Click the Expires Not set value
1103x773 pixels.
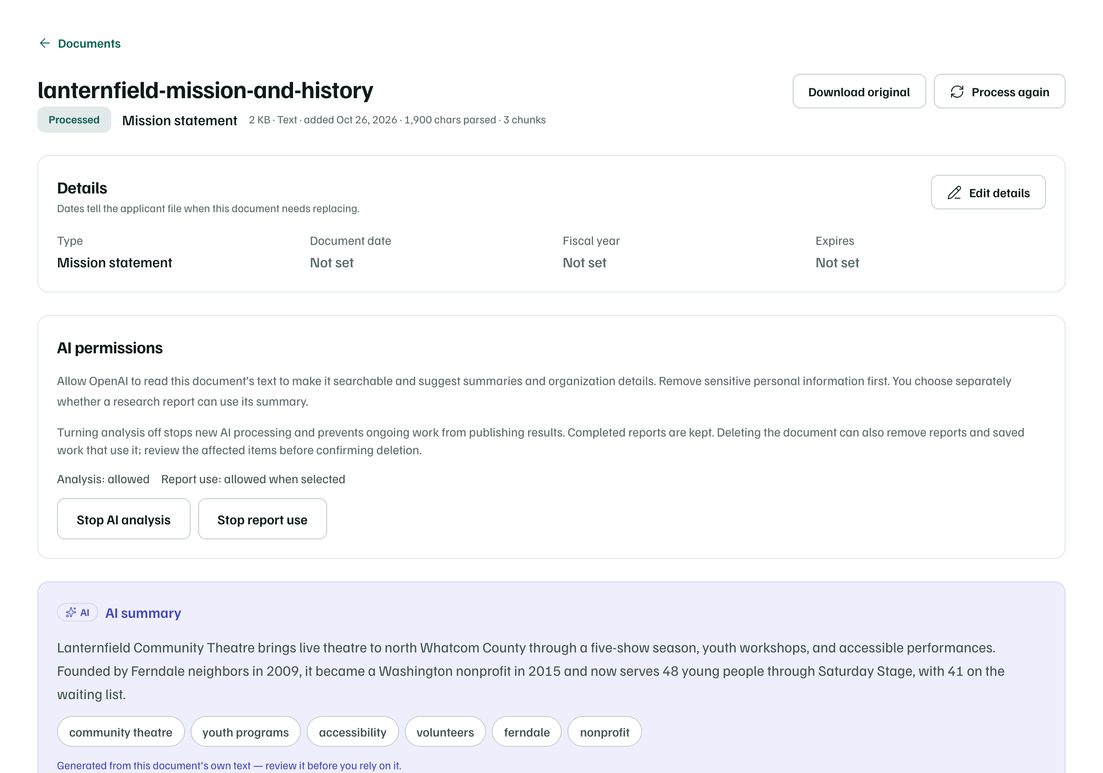[x=838, y=263]
